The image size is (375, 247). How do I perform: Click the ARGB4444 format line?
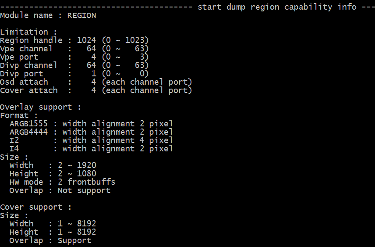pos(91,132)
